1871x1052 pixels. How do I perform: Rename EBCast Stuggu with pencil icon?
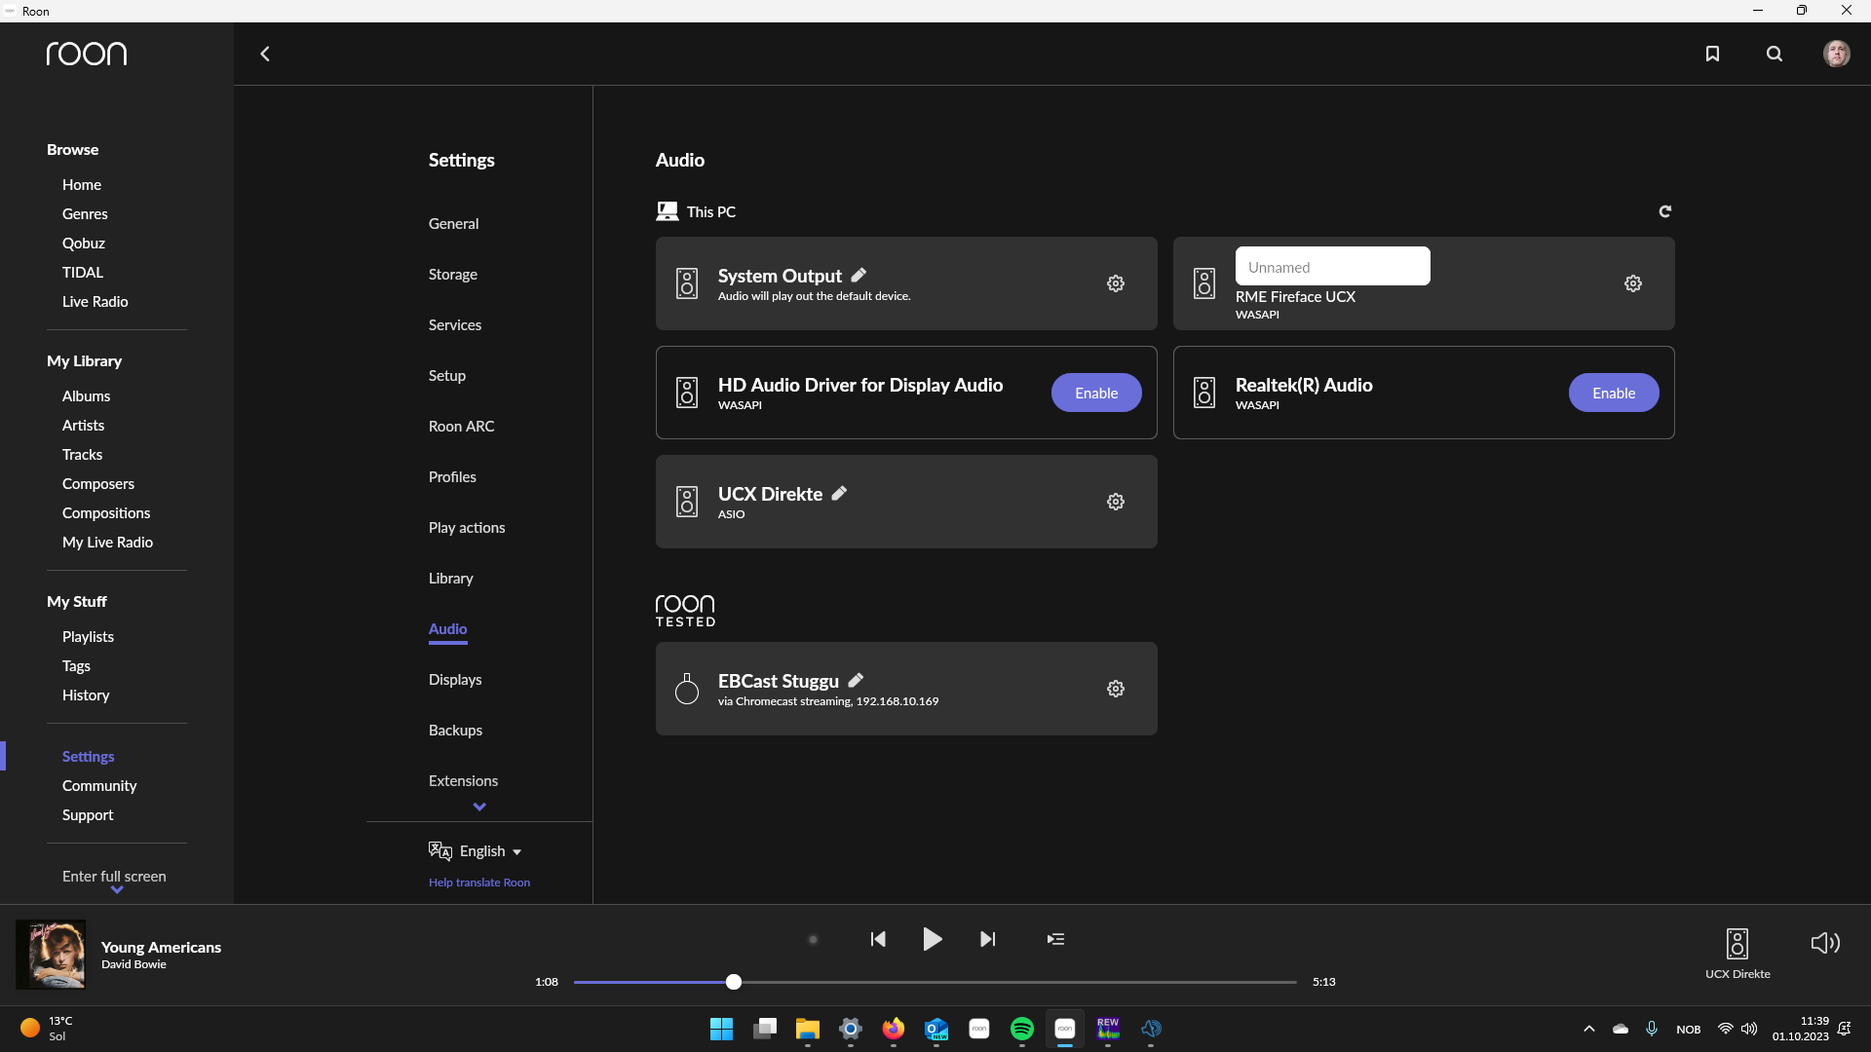point(856,681)
